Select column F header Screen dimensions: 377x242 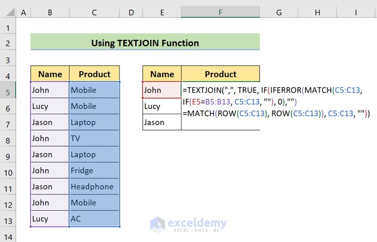tap(220, 11)
